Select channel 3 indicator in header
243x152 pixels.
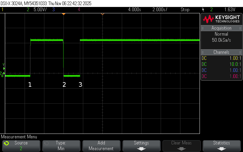tap(53, 10)
